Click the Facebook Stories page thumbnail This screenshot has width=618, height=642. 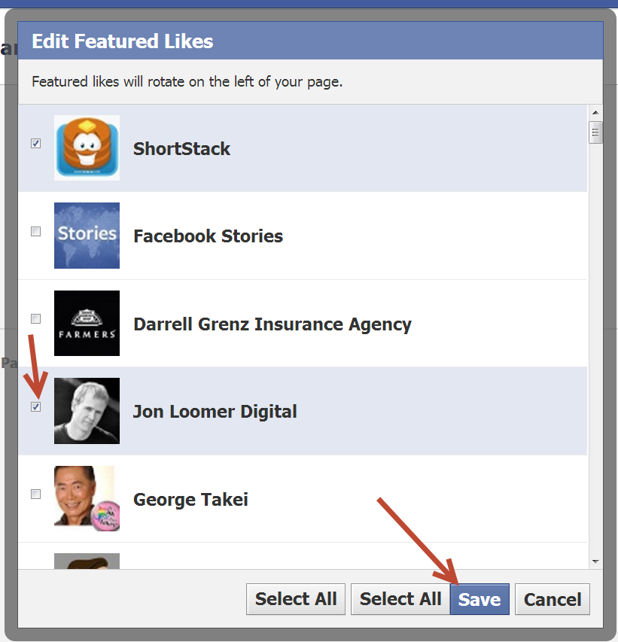coord(87,236)
